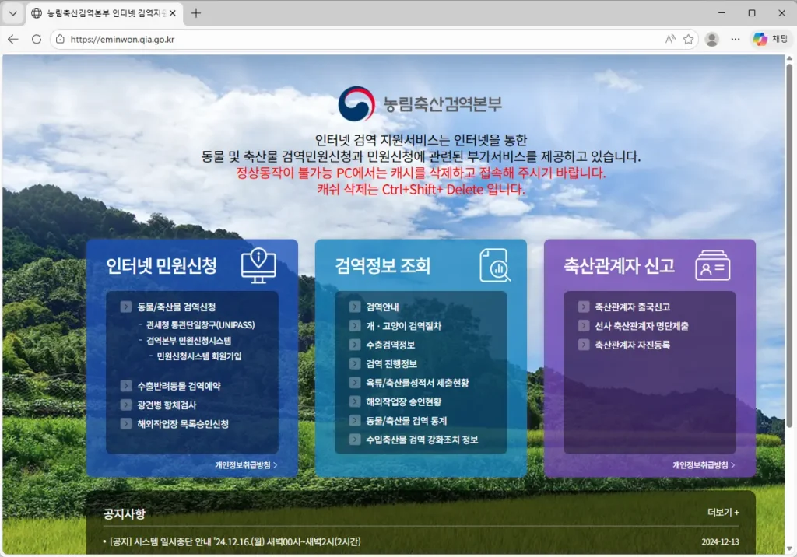Click the 축산관계자 신고 ID card icon
Screen dimensions: 797x557
[x=712, y=265]
